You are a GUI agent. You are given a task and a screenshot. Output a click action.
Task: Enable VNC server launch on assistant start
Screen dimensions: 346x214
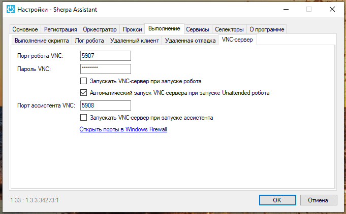coord(84,118)
